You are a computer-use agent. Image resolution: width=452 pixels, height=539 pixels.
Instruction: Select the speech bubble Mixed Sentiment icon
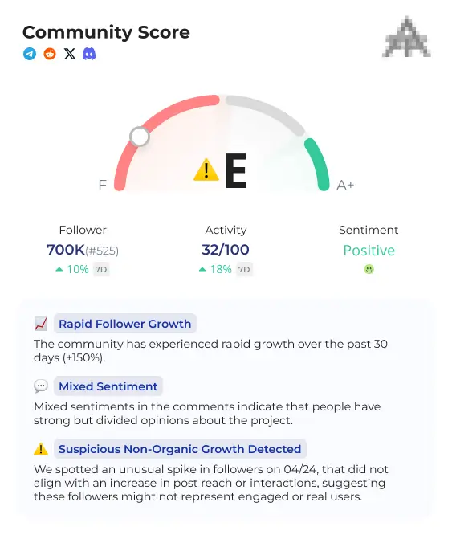click(41, 386)
